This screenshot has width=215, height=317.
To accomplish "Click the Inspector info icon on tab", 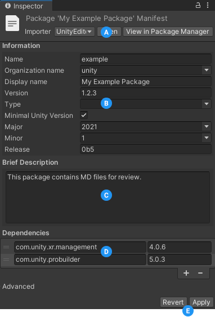I will click(x=8, y=6).
